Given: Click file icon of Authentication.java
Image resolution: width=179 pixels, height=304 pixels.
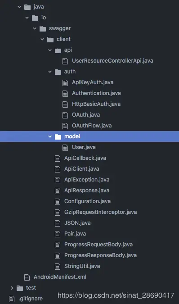Looking at the screenshot, I should [65, 94].
